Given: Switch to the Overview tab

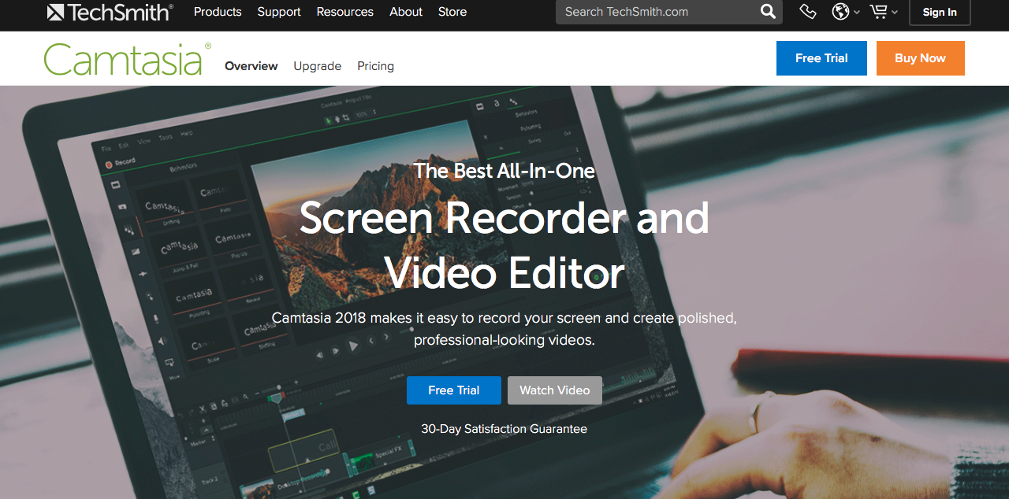Looking at the screenshot, I should (251, 66).
